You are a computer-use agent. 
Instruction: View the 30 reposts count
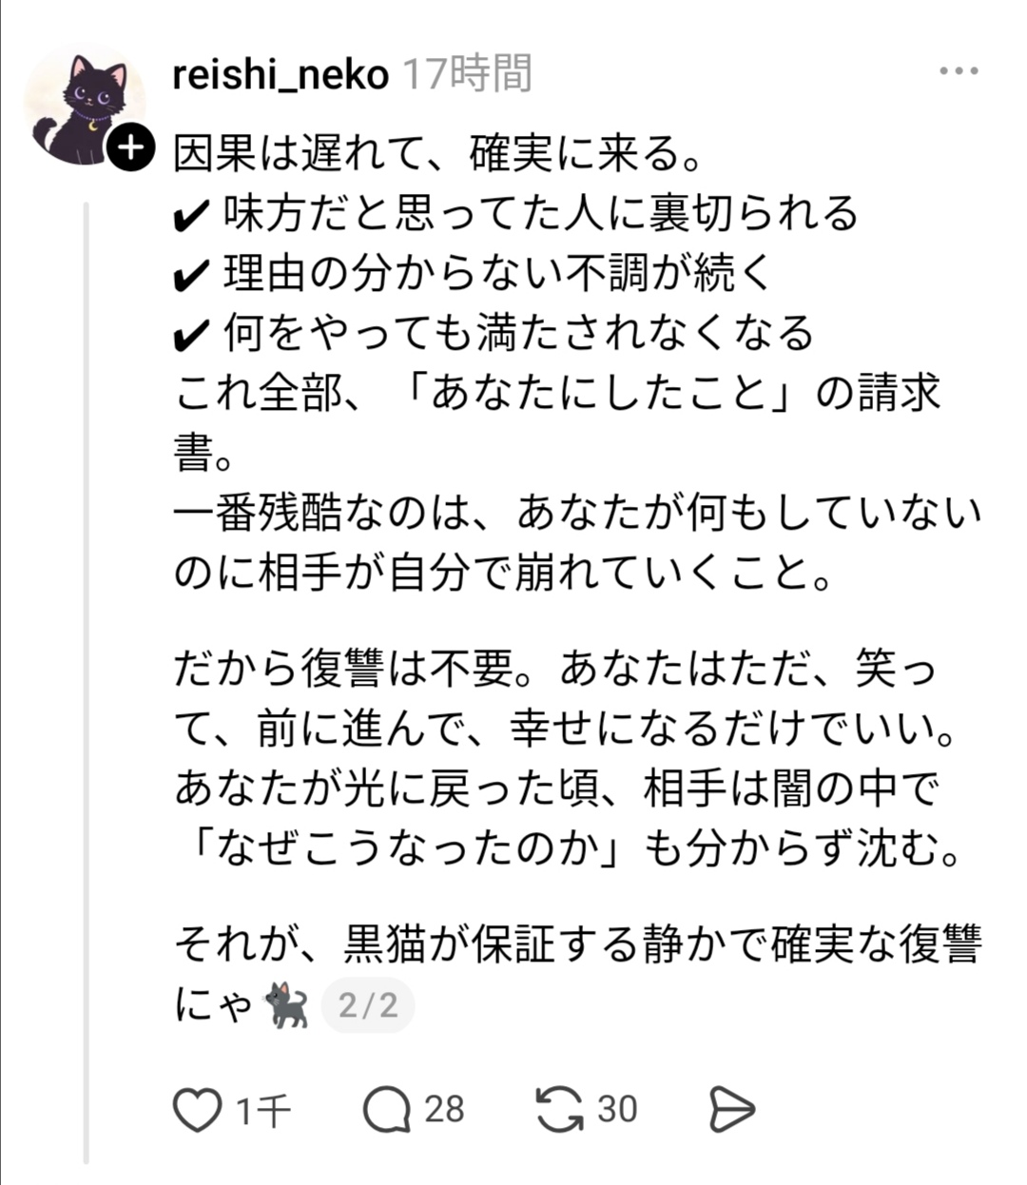click(617, 1110)
